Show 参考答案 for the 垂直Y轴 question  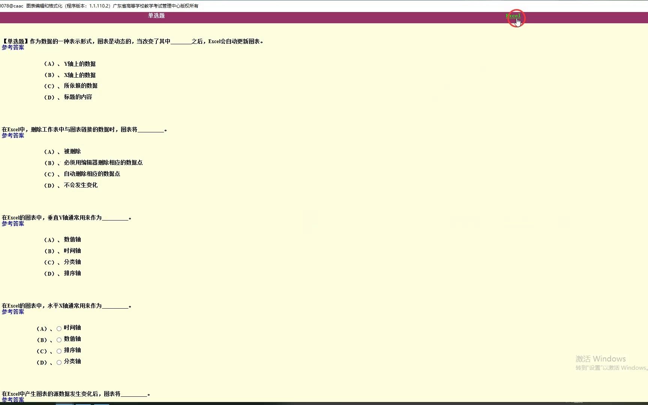pyautogui.click(x=13, y=224)
